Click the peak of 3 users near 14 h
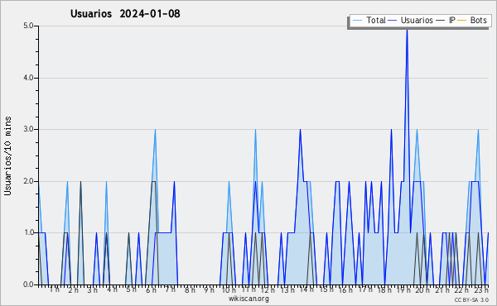The height and width of the screenshot is (306, 497). [300, 130]
